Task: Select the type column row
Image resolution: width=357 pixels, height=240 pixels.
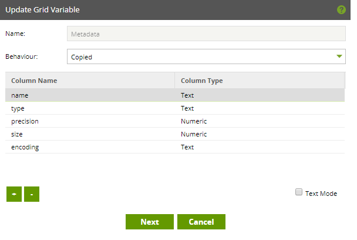Action: [175, 108]
